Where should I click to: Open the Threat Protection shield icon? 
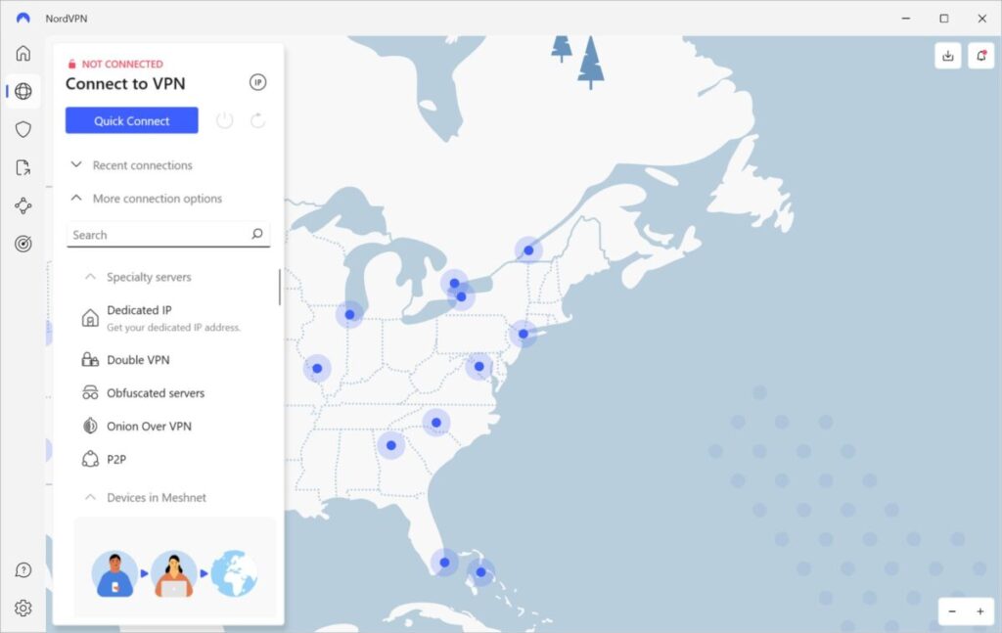coord(23,129)
